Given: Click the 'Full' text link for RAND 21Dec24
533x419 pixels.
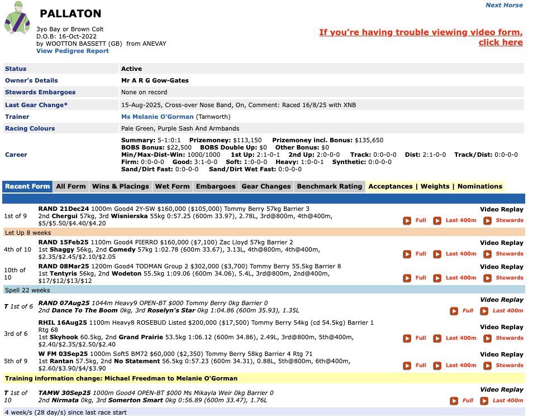Looking at the screenshot, I should pos(421,220).
